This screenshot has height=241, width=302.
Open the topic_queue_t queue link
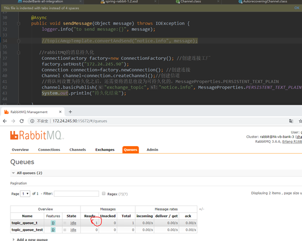[25, 223]
